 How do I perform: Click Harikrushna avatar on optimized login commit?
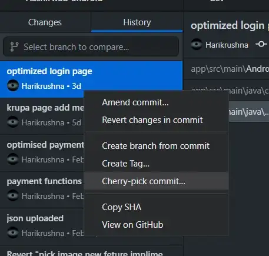[x=13, y=86]
